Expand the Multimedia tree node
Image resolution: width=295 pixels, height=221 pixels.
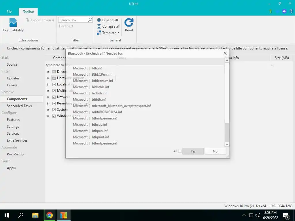pyautogui.click(x=48, y=91)
